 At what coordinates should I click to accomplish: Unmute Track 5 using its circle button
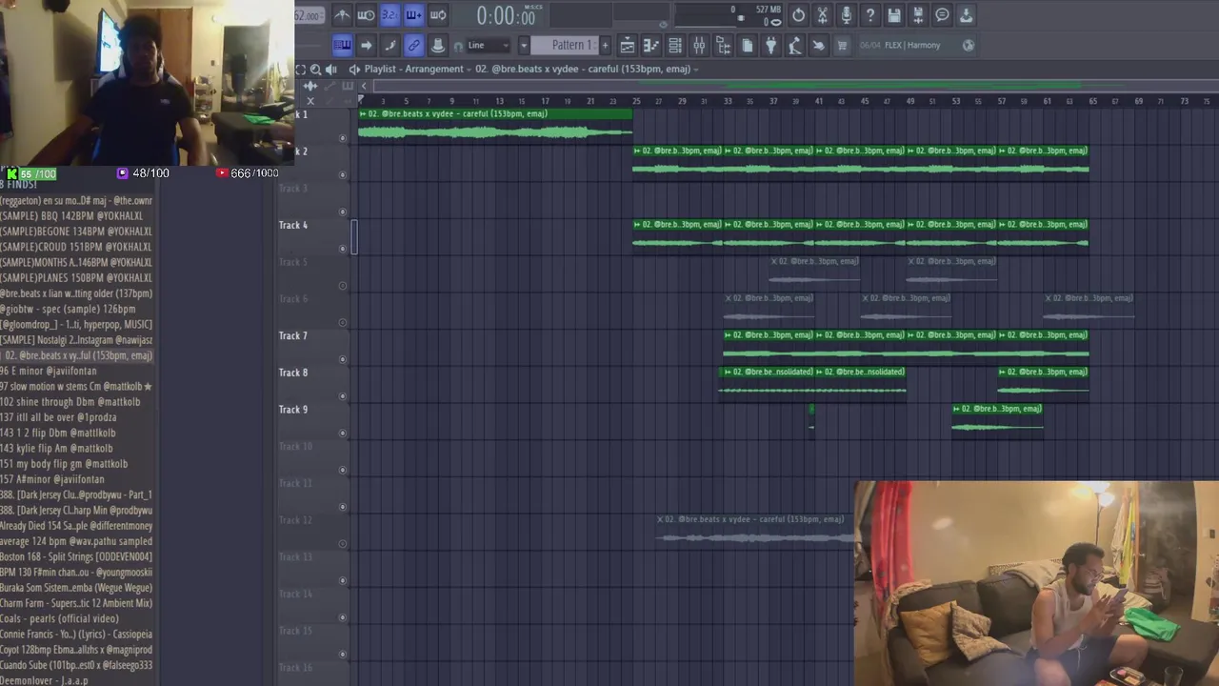click(343, 286)
